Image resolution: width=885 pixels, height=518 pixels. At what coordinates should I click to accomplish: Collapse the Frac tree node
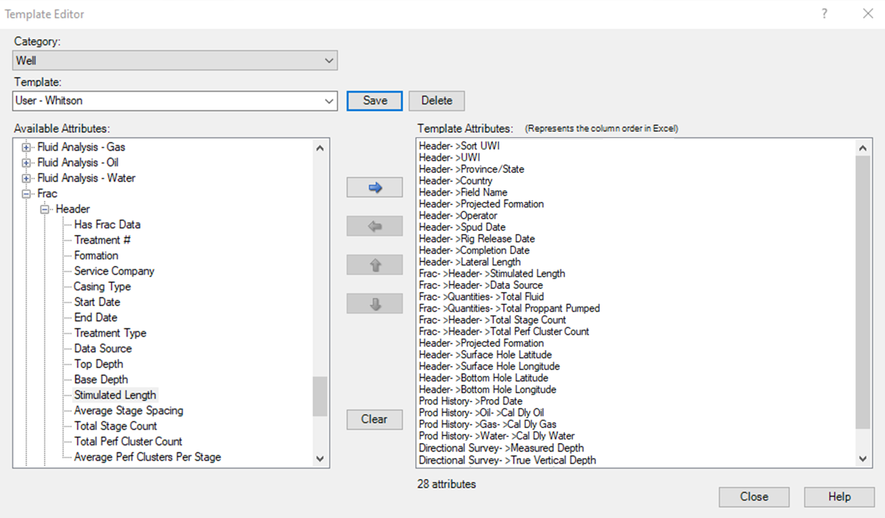(25, 193)
